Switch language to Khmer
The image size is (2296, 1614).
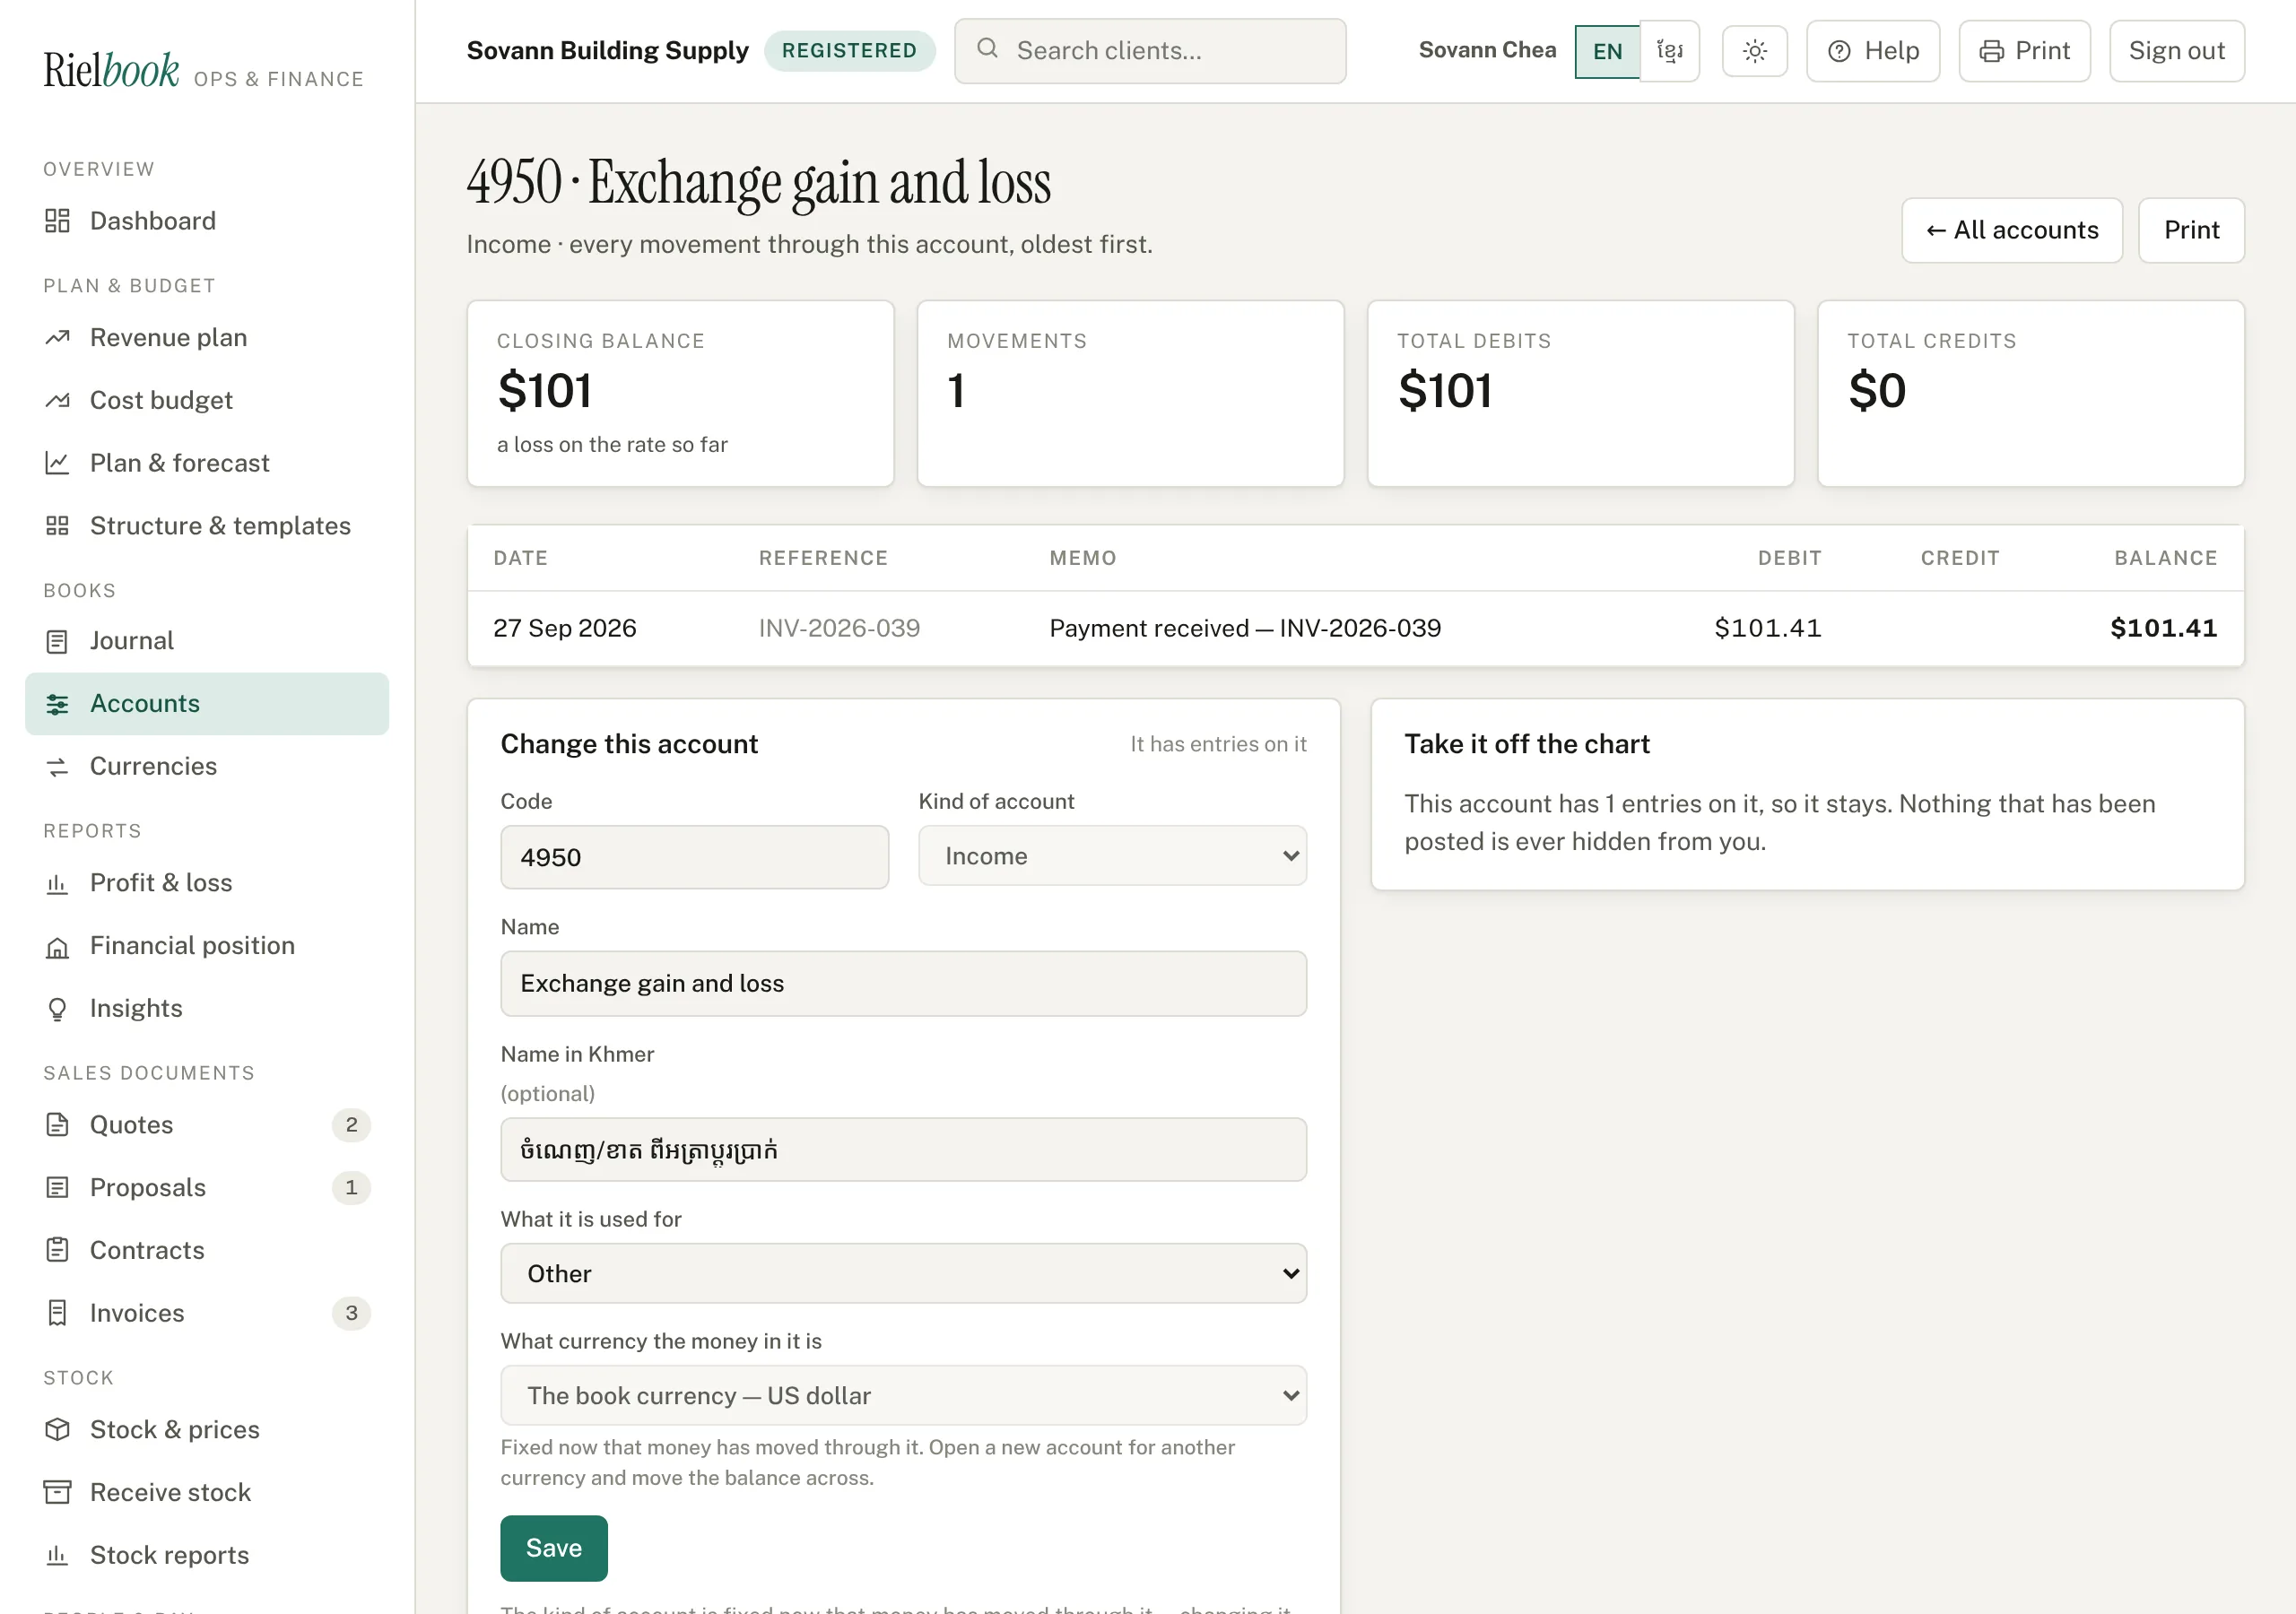coord(1669,51)
